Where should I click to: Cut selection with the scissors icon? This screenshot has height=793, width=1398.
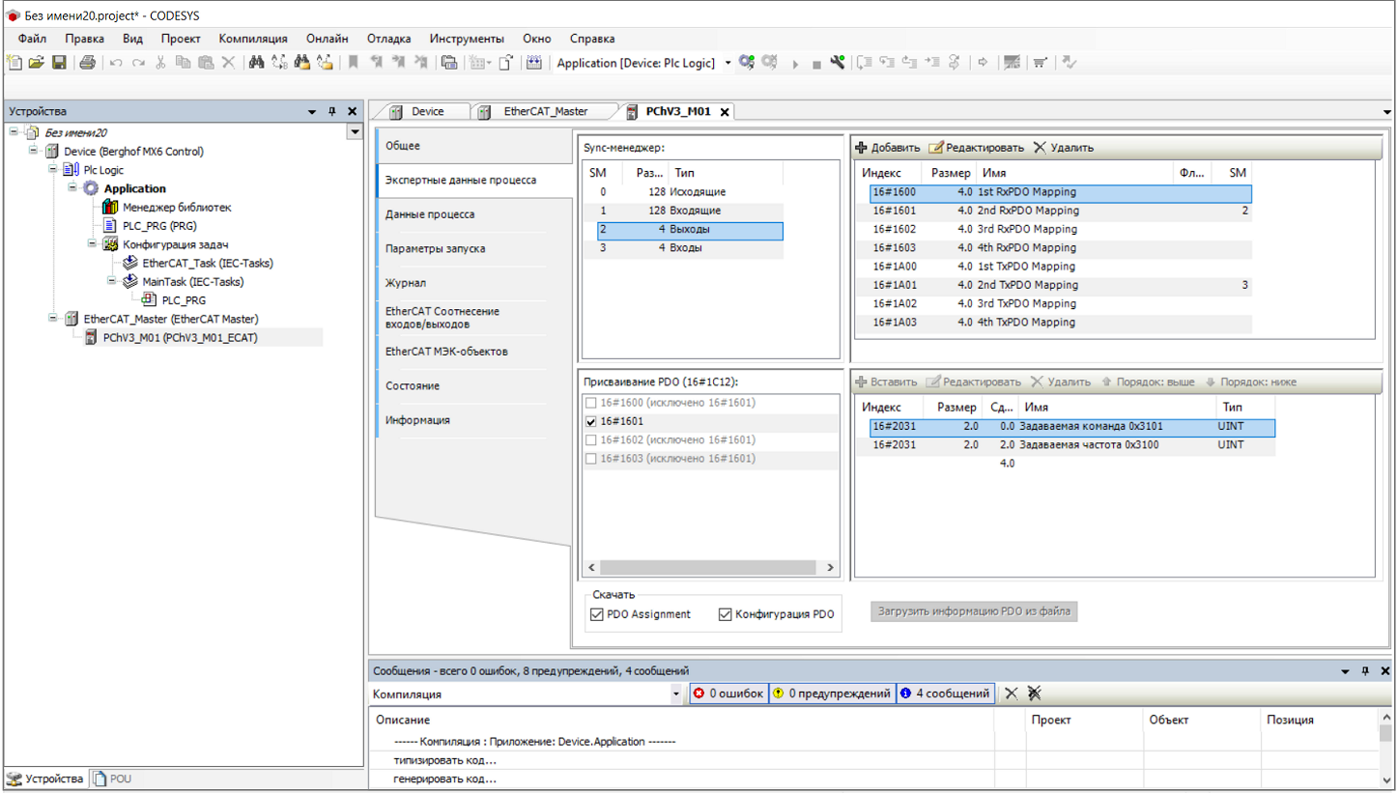[160, 63]
